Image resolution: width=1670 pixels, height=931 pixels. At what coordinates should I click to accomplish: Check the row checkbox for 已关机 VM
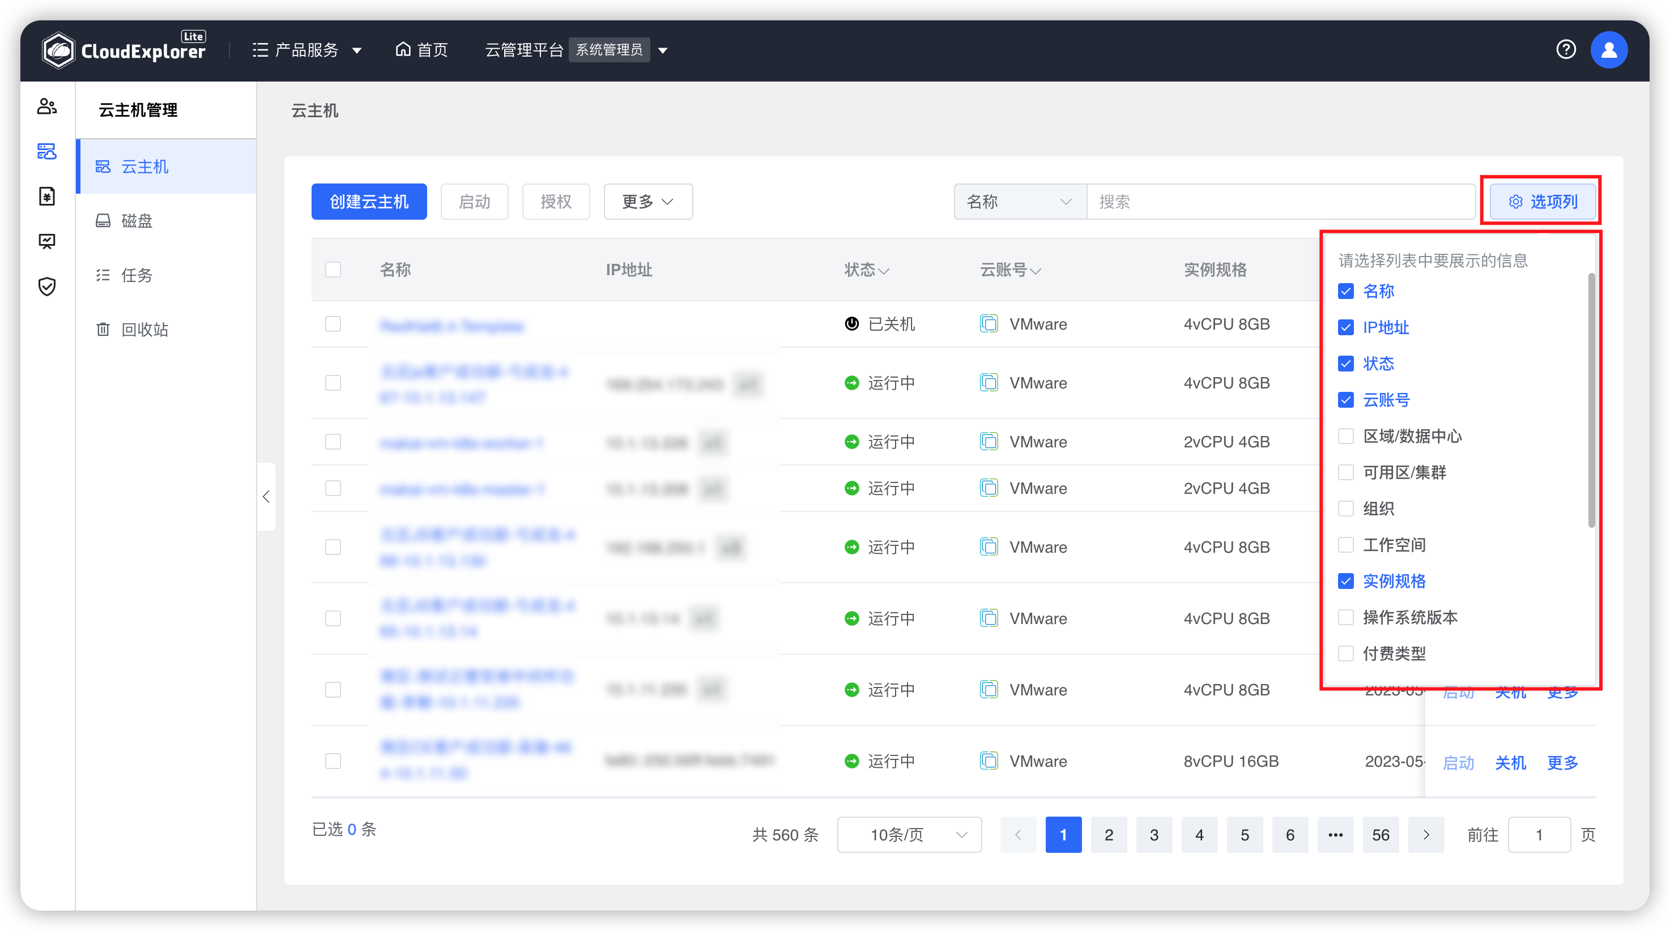click(x=333, y=323)
